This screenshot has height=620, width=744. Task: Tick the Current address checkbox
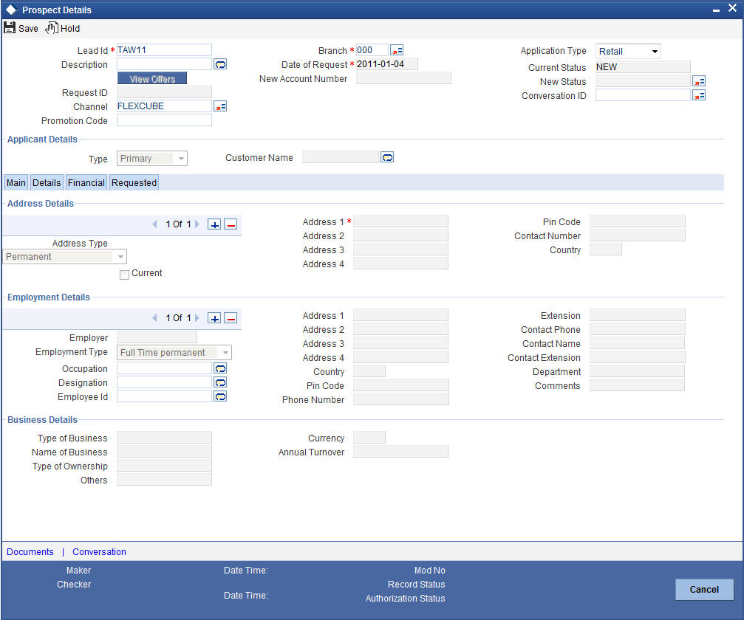click(124, 275)
